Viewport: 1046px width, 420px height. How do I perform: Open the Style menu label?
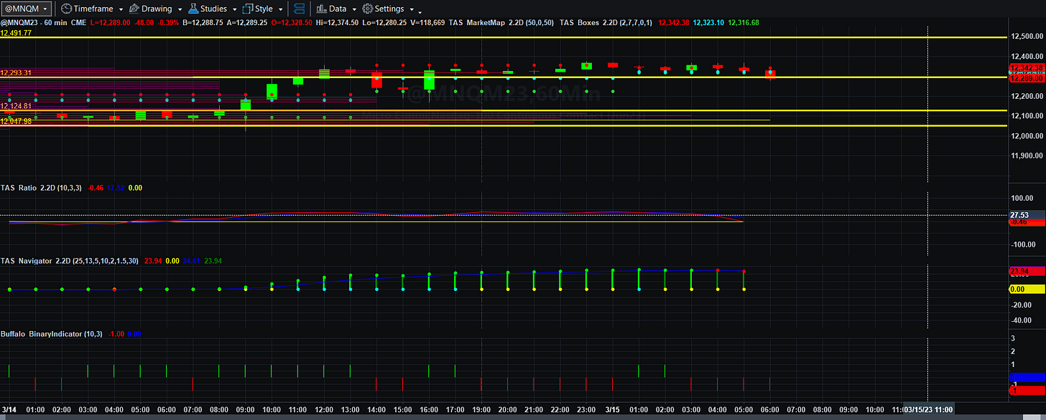coord(264,9)
